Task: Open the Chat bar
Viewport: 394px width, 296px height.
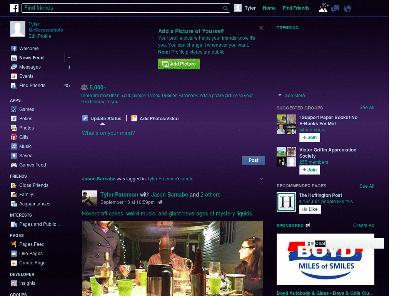Action: click(x=344, y=244)
